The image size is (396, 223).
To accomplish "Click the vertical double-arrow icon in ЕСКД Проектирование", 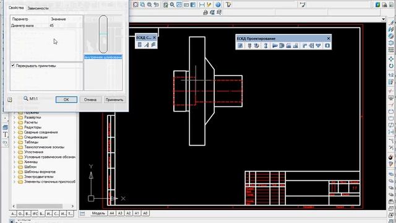I will (265, 45).
